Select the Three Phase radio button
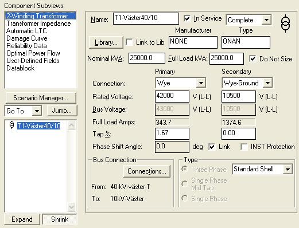 coord(185,169)
